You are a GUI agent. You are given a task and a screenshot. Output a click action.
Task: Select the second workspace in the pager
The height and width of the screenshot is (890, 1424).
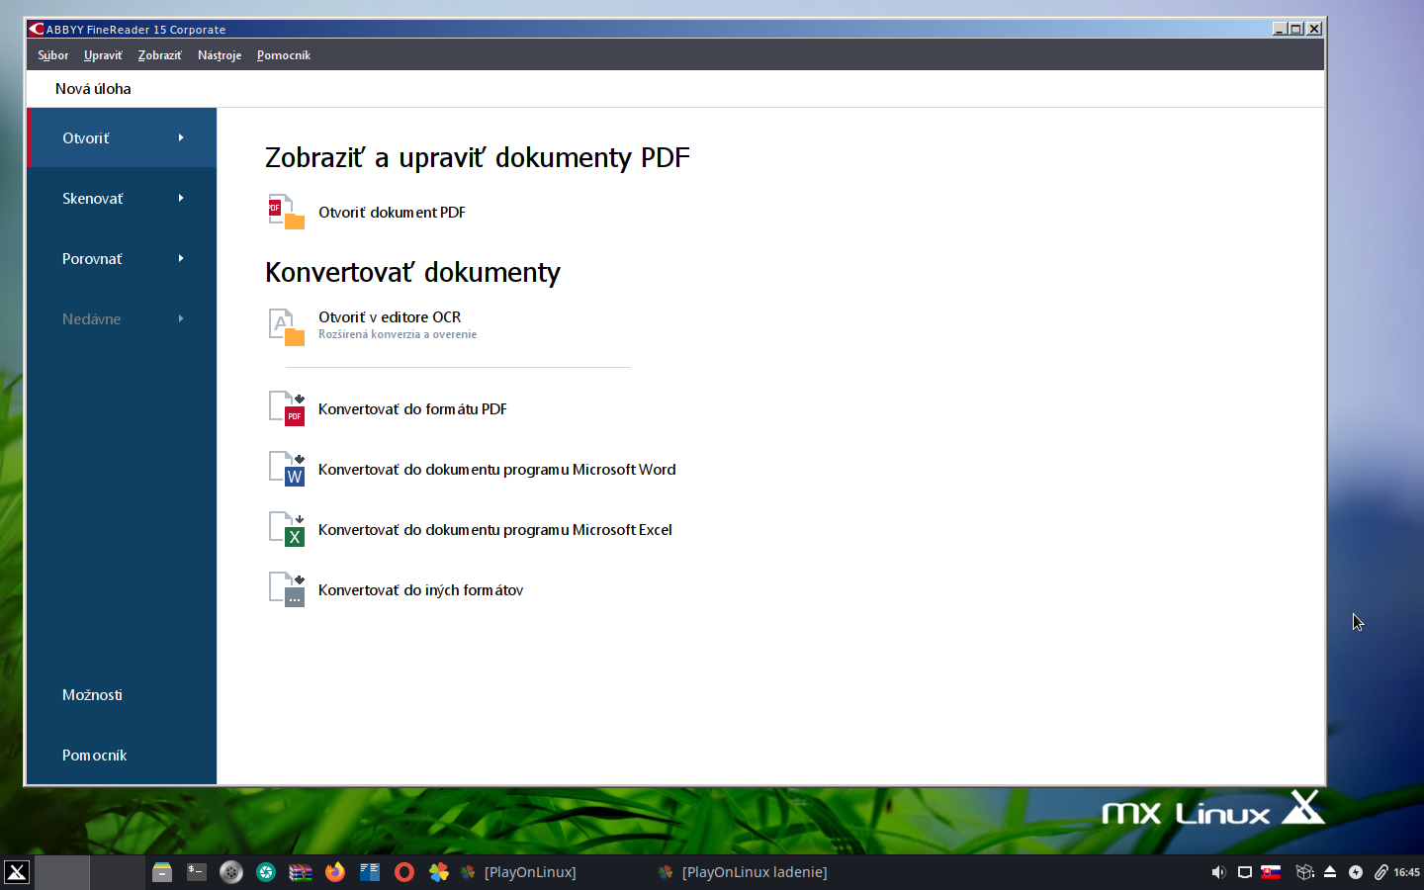pos(118,872)
